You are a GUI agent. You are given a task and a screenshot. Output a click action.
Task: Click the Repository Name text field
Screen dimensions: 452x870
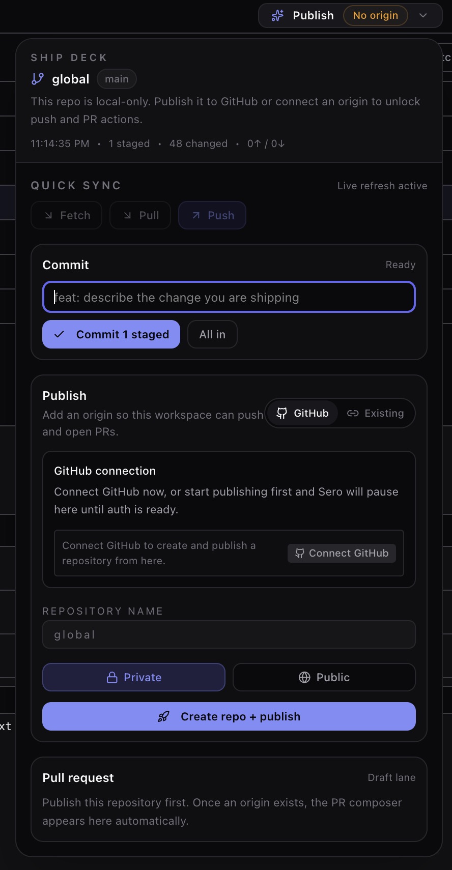229,634
